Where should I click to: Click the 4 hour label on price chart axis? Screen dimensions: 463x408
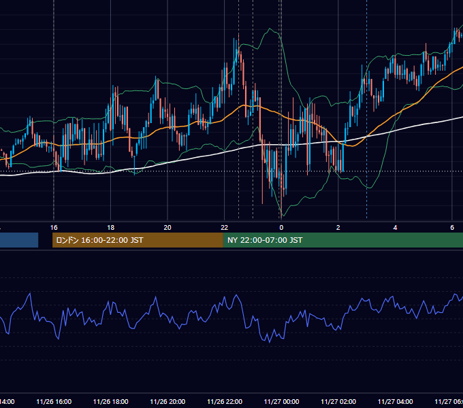pyautogui.click(x=395, y=228)
